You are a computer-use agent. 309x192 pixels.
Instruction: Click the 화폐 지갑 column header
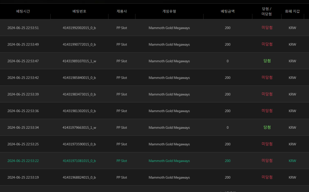pos(292,11)
